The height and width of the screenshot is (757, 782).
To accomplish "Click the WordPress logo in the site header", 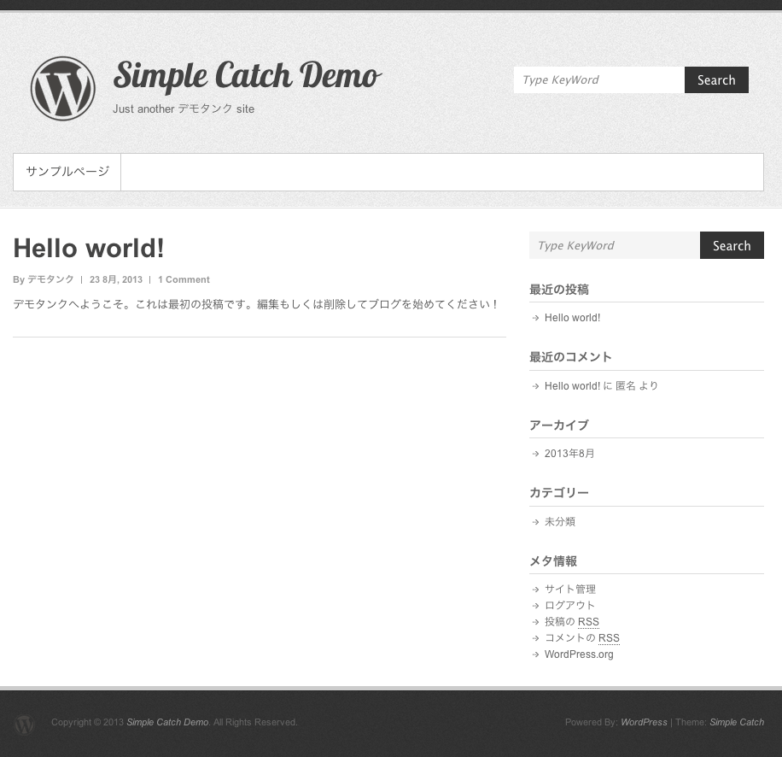I will 62,88.
